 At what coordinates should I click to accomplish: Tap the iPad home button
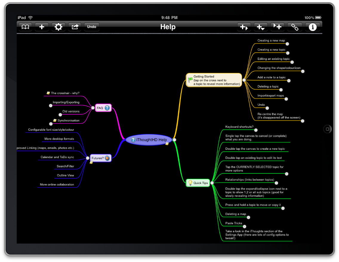327,129
